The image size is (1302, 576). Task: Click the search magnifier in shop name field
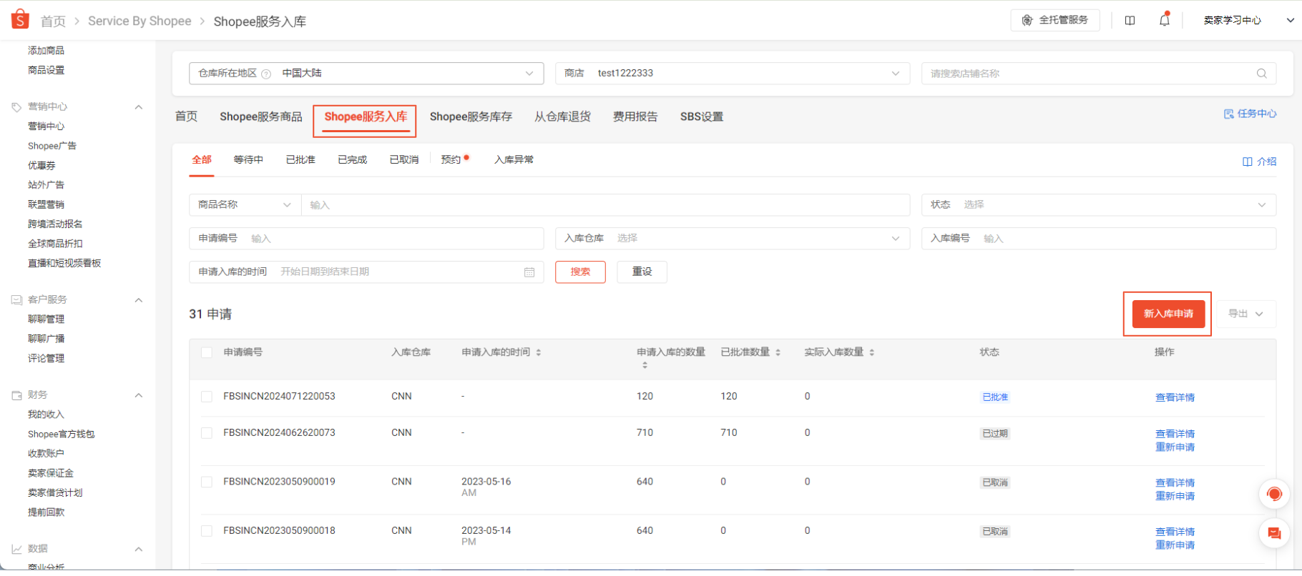(1261, 73)
